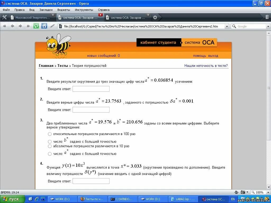
Task: Open the Вид menu
Action: (x=32, y=10)
